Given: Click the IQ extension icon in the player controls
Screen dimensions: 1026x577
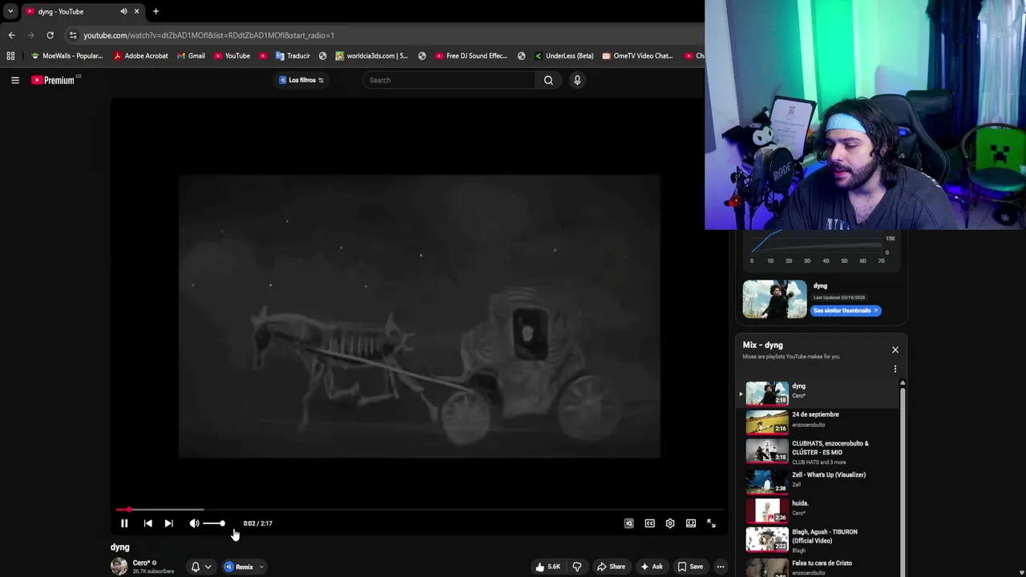Looking at the screenshot, I should click(629, 523).
